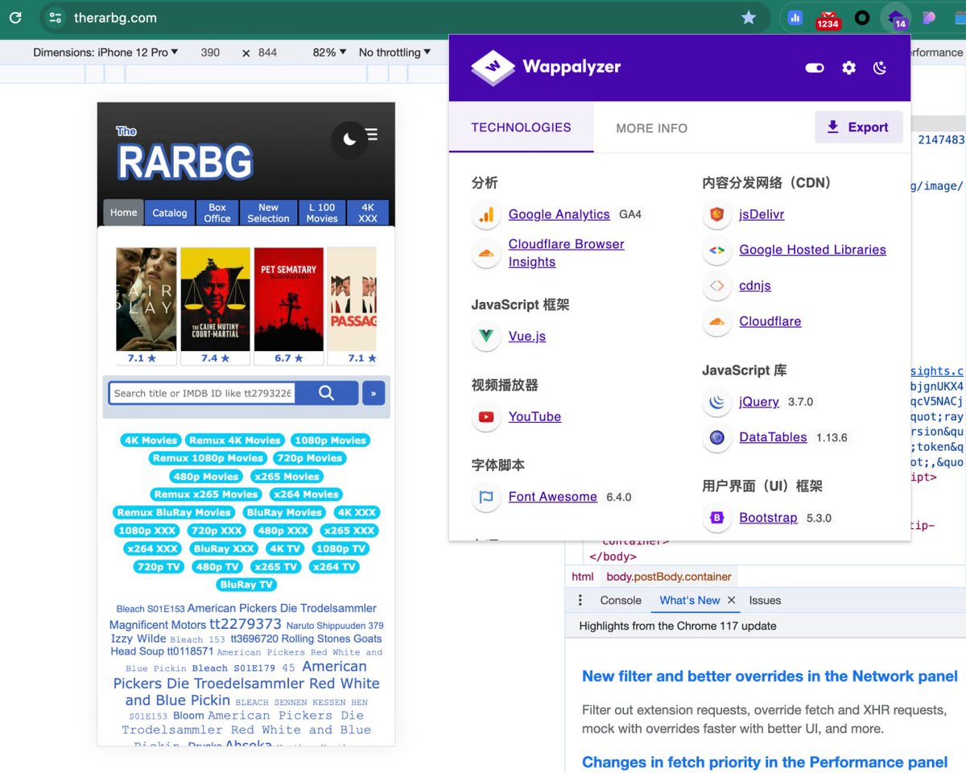The width and height of the screenshot is (966, 773).
Task: Open the DataTables link
Action: click(x=773, y=437)
